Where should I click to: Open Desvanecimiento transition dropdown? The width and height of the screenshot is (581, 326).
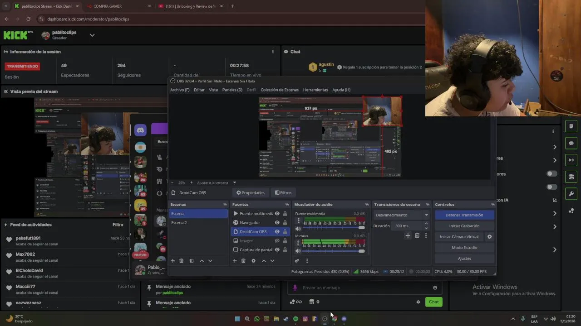tap(401, 215)
